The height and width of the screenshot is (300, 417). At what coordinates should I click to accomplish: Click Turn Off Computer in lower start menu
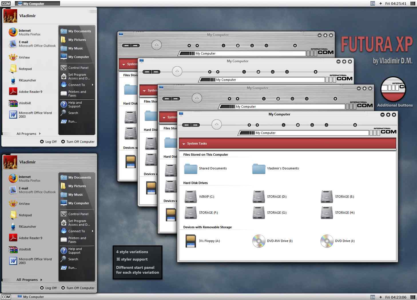point(78,288)
